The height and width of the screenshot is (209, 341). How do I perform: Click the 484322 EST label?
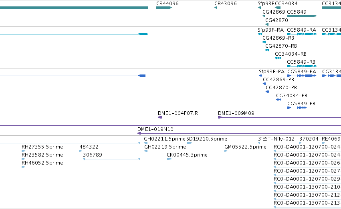pyautogui.click(x=89, y=147)
